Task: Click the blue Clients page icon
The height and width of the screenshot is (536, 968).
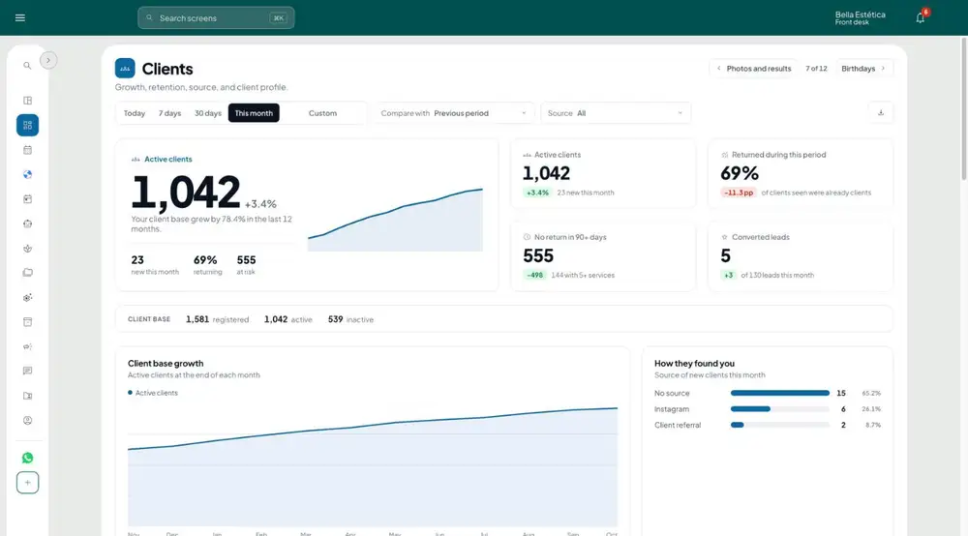Action: point(125,69)
